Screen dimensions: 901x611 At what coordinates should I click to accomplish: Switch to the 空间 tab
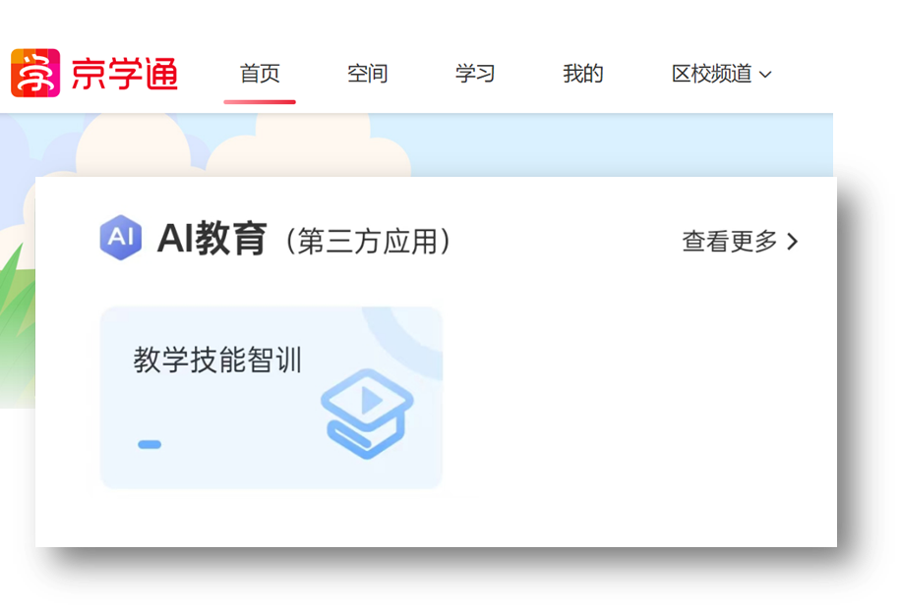[x=368, y=74]
